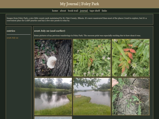Open the links nav item
The height and width of the screenshot is (119, 159).
104,11
